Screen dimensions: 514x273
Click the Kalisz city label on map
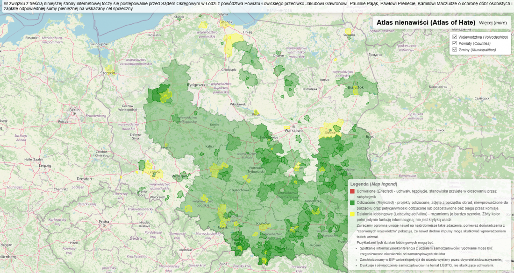210,147
